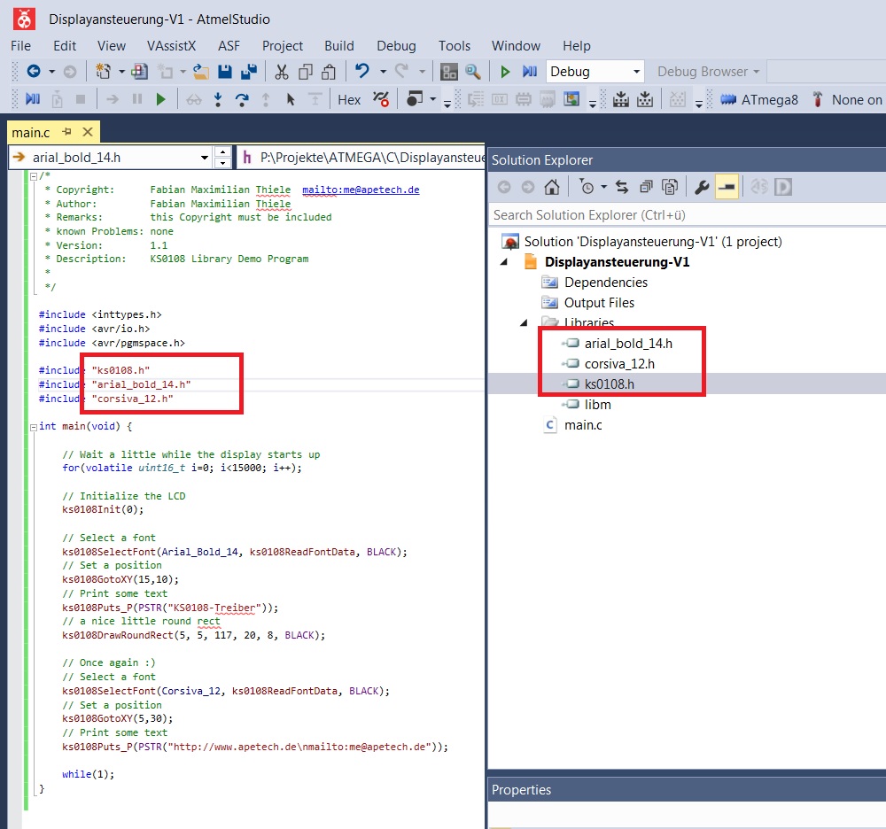Click the mailto:me@apetech.de link in comment
Viewport: 886px width, 829px height.
(361, 190)
